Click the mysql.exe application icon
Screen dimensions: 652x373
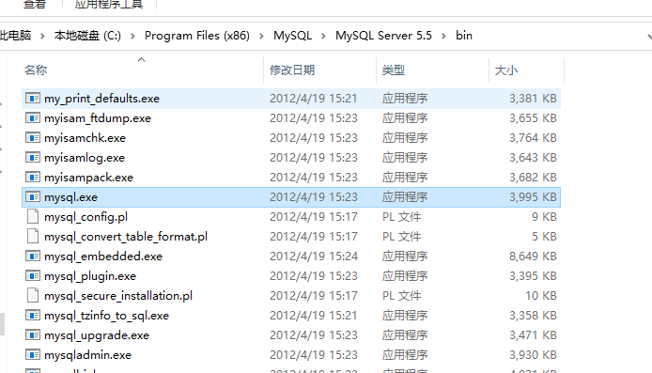coord(33,197)
